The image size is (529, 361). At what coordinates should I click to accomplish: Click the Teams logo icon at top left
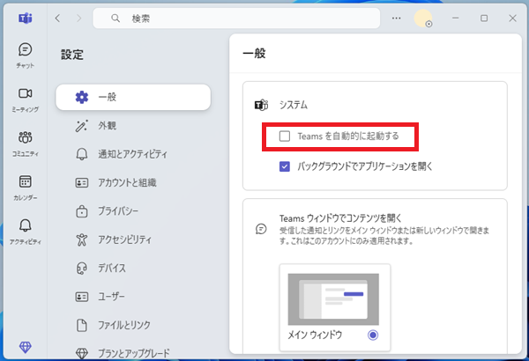pyautogui.click(x=26, y=18)
